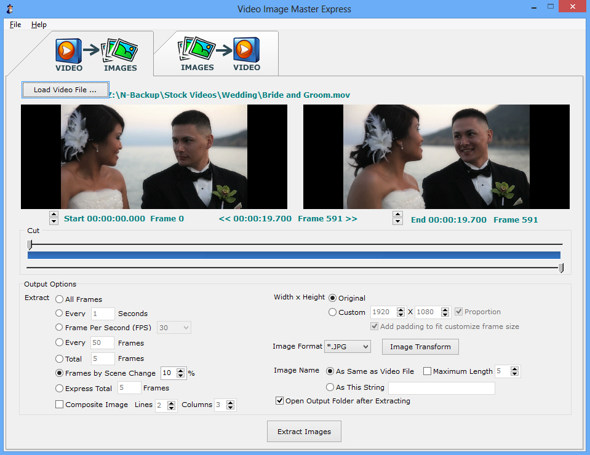Click the Load Video File button
Screen dimensions: 590x455
(x=65, y=89)
